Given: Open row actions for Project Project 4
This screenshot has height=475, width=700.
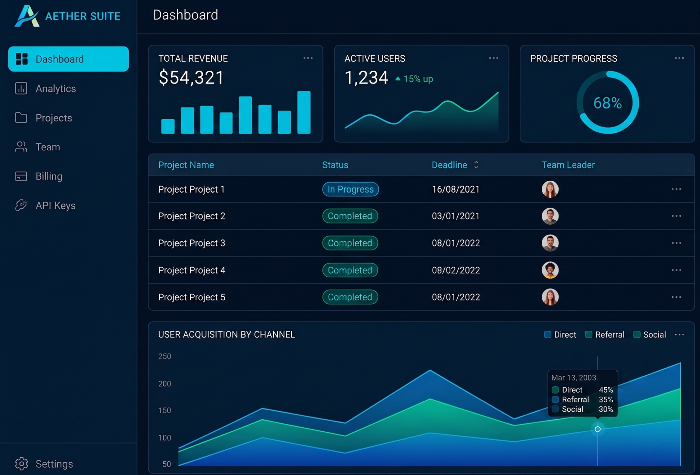Looking at the screenshot, I should [676, 270].
